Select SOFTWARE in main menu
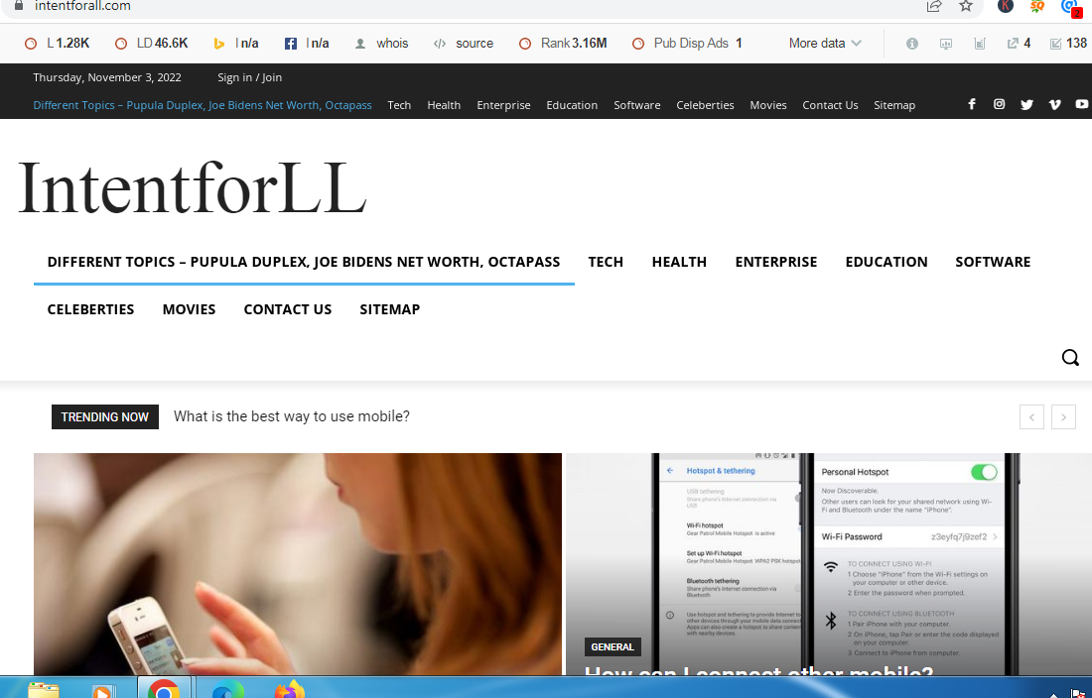 (x=993, y=262)
